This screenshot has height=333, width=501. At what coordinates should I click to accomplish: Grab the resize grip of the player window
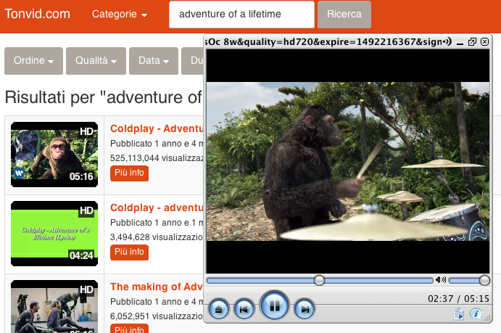pyautogui.click(x=487, y=318)
